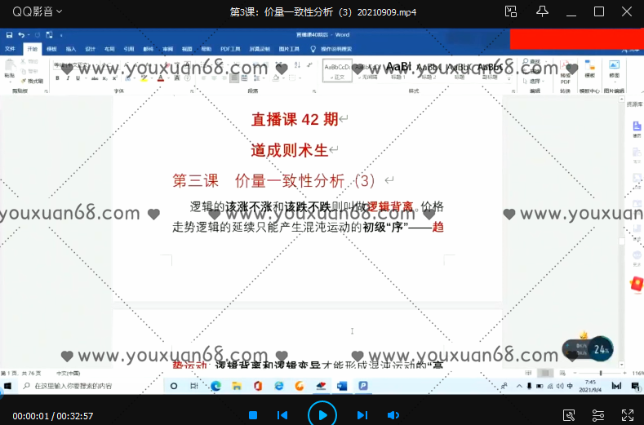Click the 修图 picture edit icon
Screen dimensions: 644x425
(x=615, y=69)
